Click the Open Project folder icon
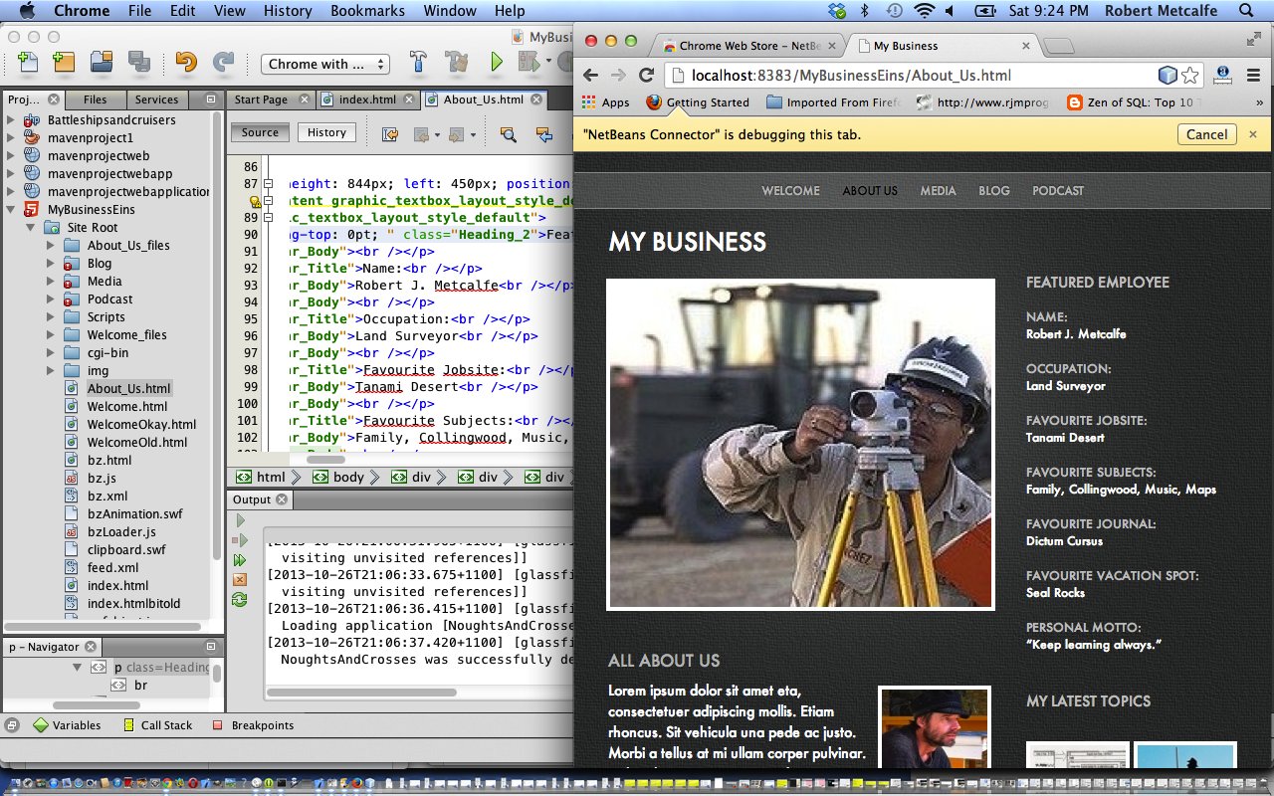This screenshot has width=1274, height=796. tap(101, 63)
